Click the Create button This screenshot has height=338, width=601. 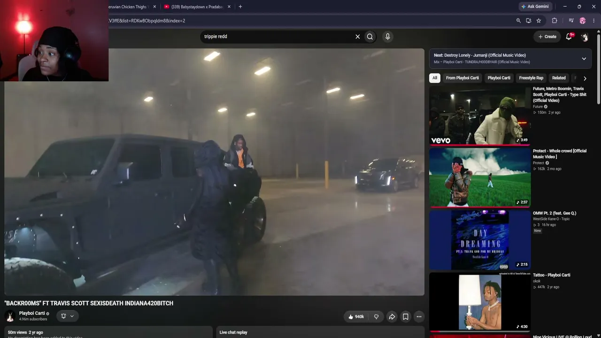click(x=547, y=37)
